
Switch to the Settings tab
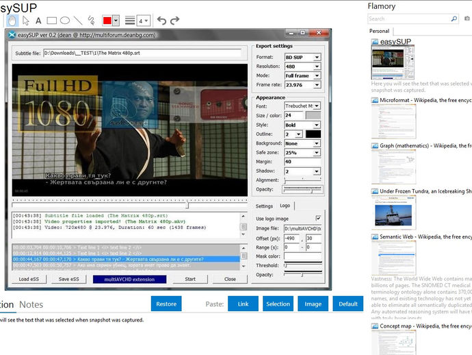[264, 206]
